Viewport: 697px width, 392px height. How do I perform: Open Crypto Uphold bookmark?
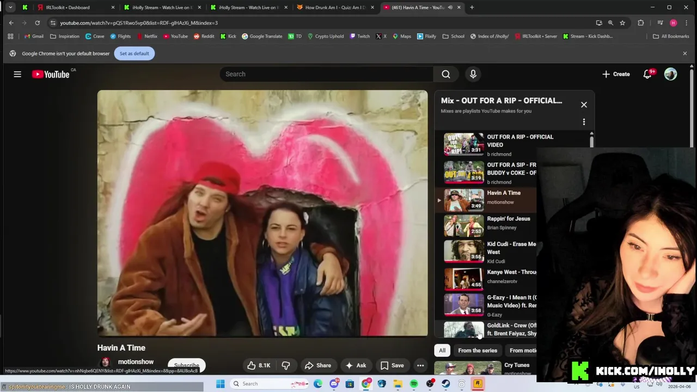326,36
